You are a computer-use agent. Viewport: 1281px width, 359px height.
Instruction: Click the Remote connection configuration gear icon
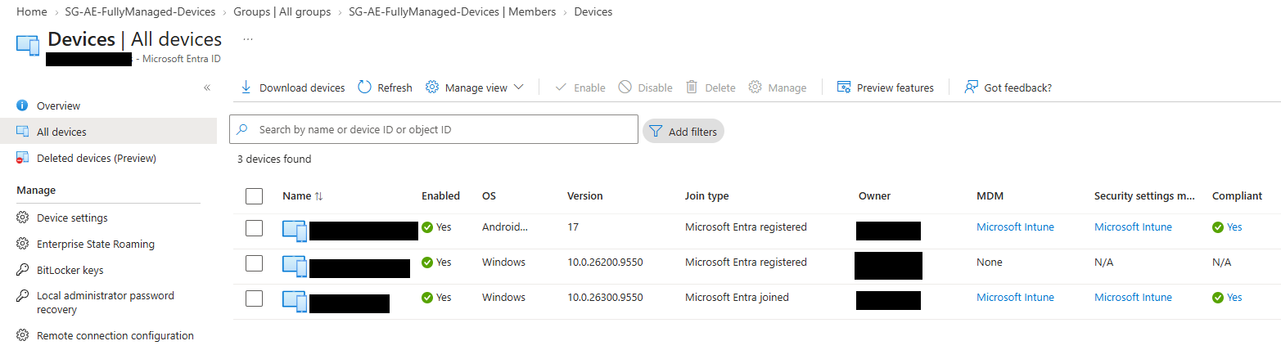click(22, 335)
